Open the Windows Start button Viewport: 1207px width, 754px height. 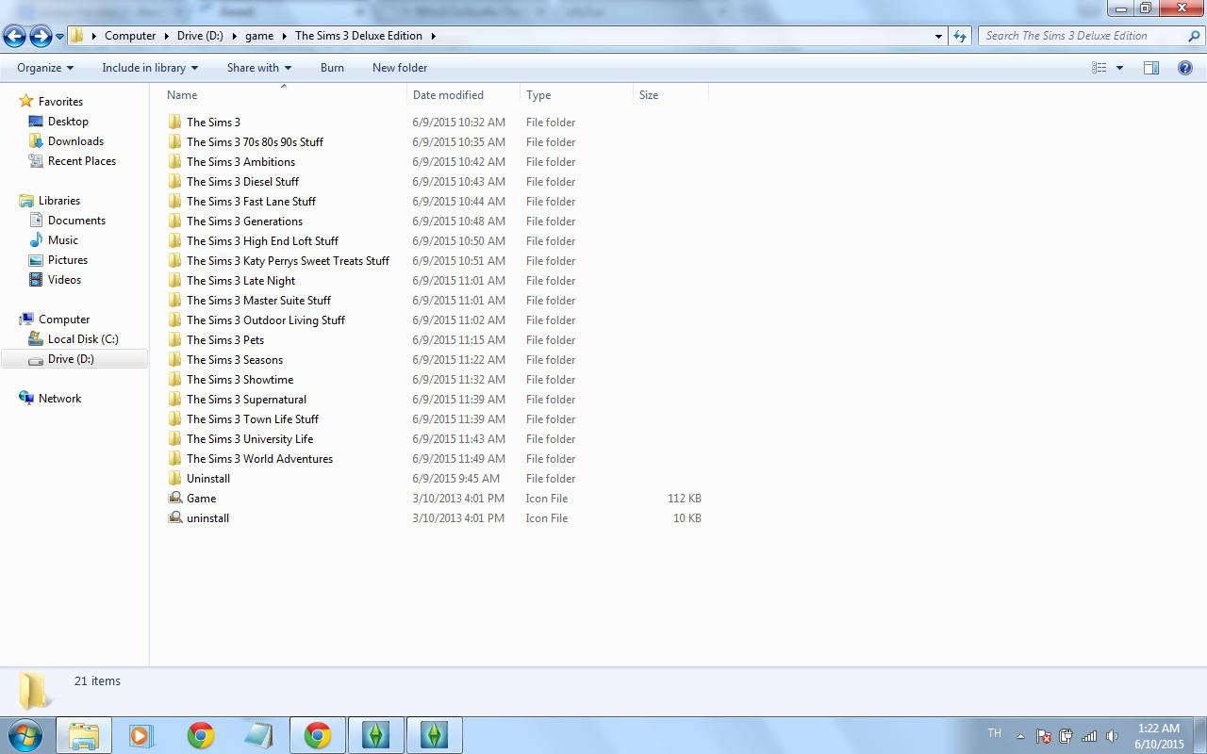pyautogui.click(x=25, y=735)
